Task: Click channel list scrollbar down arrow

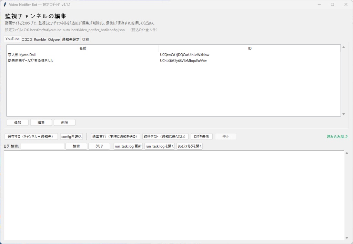Action: point(344,114)
